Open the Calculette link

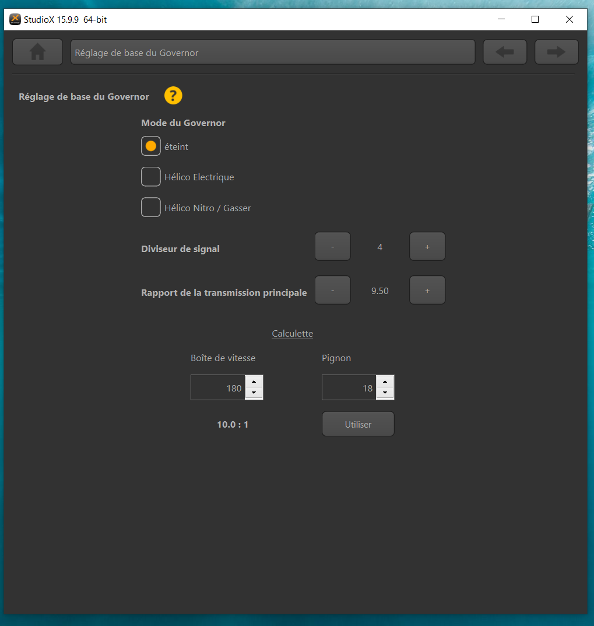pos(293,333)
